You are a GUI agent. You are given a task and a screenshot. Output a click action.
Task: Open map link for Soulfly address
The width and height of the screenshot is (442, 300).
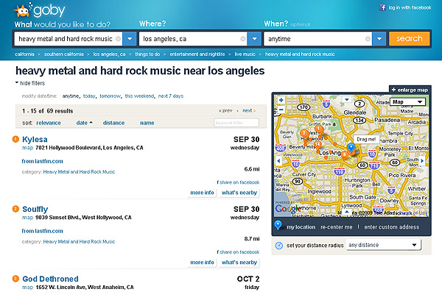tap(28, 218)
